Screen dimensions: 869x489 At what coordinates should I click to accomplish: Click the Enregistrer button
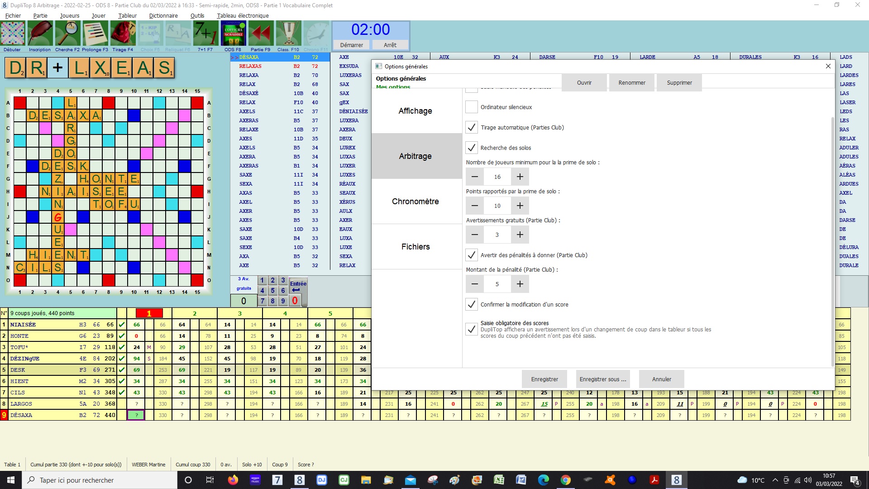[x=544, y=379]
